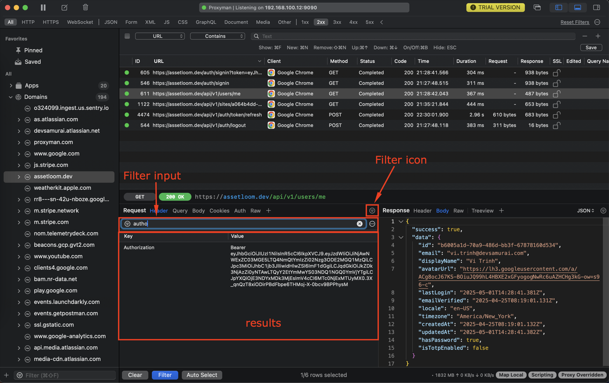Click the request panel filter icon
The width and height of the screenshot is (609, 383).
pos(372,211)
